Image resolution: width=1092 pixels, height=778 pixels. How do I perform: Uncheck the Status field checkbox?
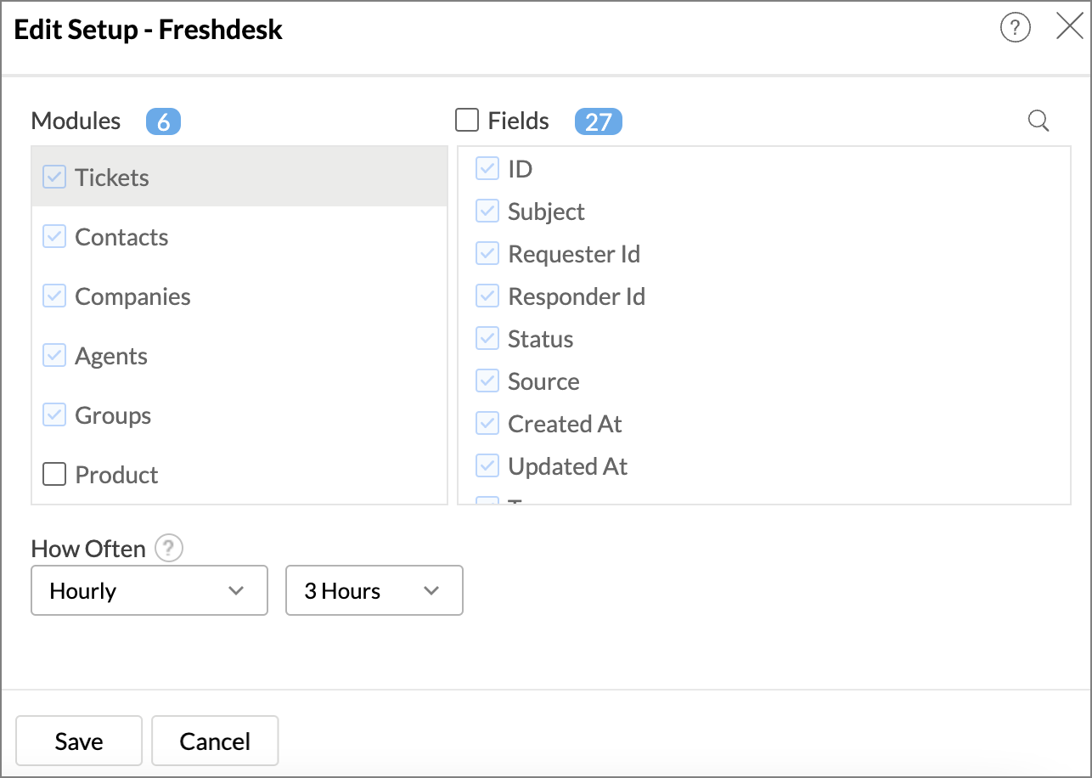[x=487, y=338]
